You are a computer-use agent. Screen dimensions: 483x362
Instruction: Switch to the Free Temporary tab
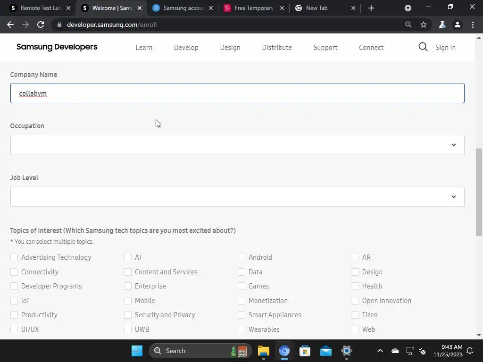pos(253,8)
